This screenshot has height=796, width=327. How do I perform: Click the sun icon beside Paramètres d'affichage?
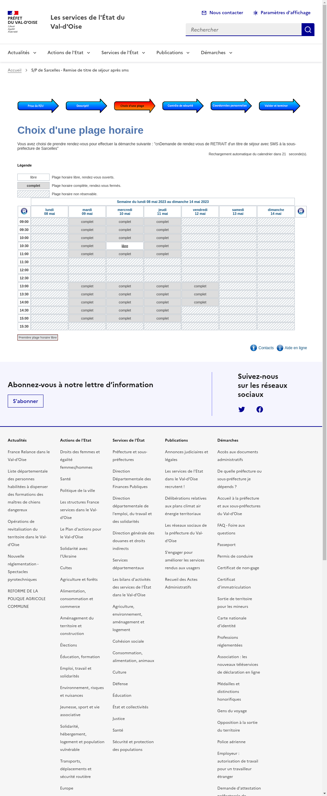[256, 13]
